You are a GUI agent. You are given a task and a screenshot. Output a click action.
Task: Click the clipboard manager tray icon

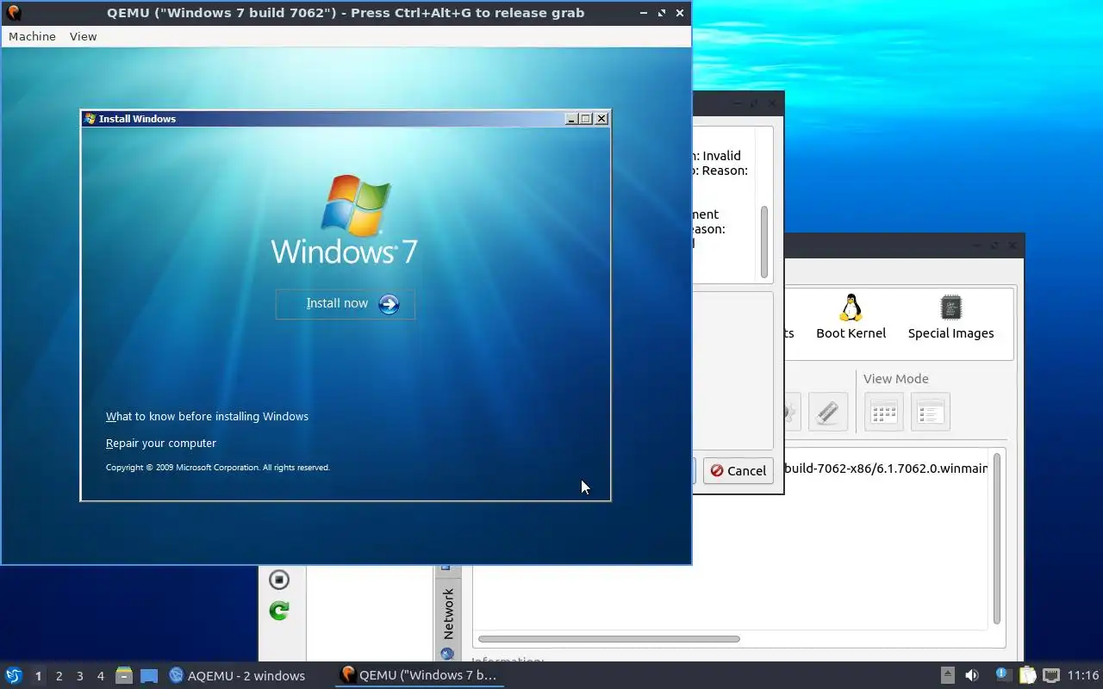pos(1027,675)
